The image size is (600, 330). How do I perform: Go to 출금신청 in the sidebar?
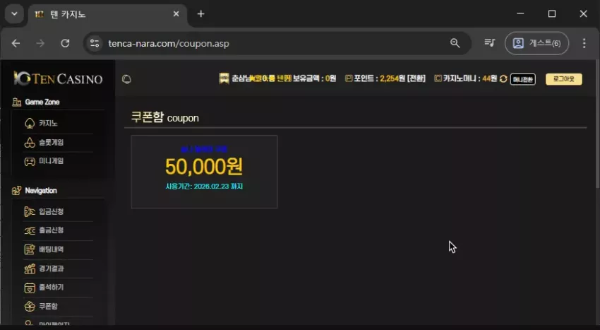click(x=52, y=230)
